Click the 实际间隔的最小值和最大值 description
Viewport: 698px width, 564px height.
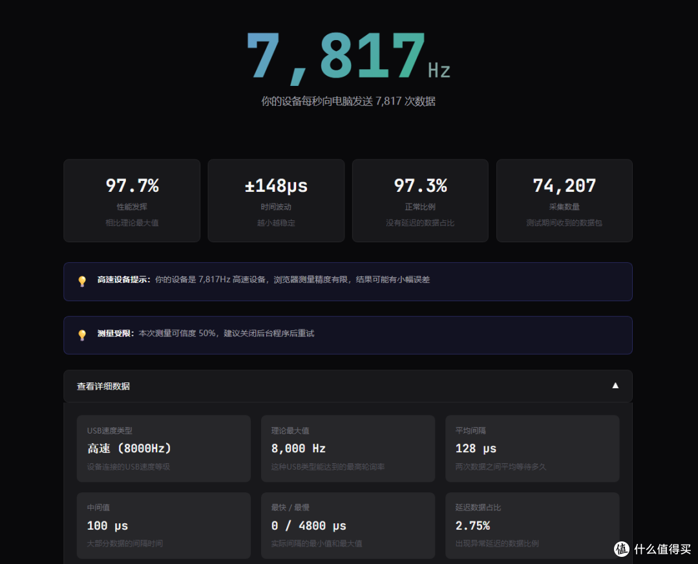(317, 543)
